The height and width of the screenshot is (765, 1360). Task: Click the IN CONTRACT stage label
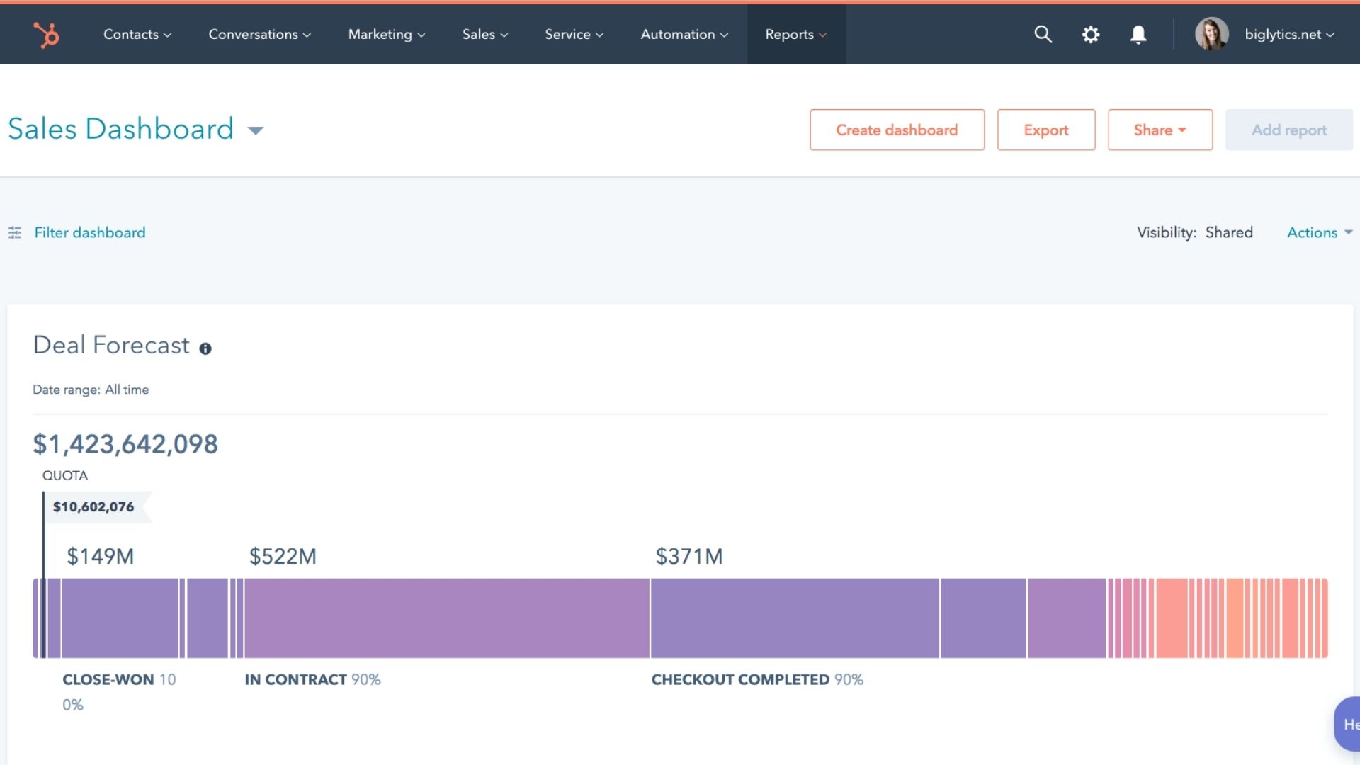296,679
